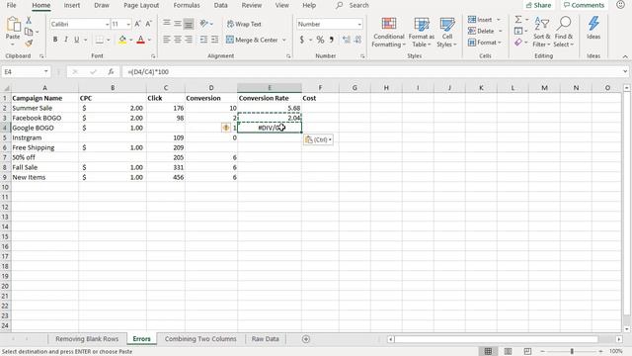Image resolution: width=632 pixels, height=356 pixels.
Task: Align text left
Action: point(167,40)
